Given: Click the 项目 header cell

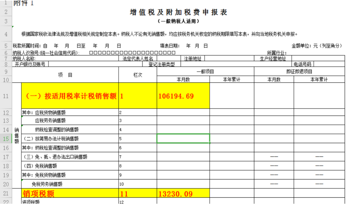Looking at the screenshot, I should coord(65,75).
